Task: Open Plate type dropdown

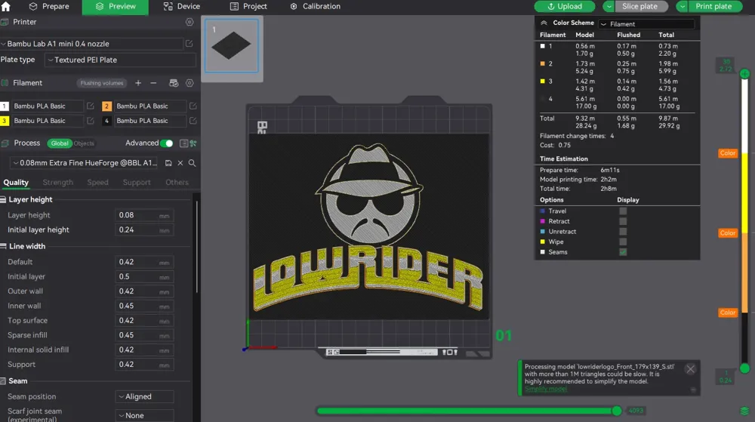Action: tap(120, 60)
